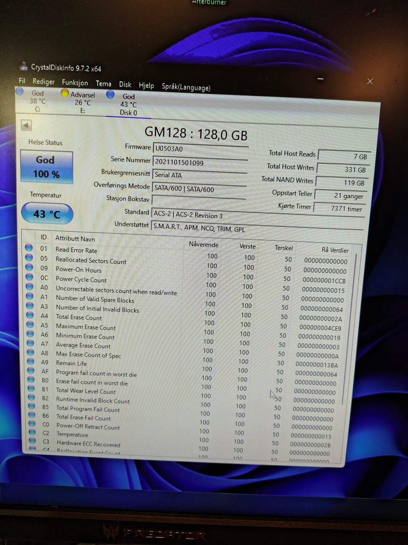Image resolution: width=408 pixels, height=545 pixels.
Task: Click the Total Host Reads value 7 GB
Action: click(x=345, y=156)
